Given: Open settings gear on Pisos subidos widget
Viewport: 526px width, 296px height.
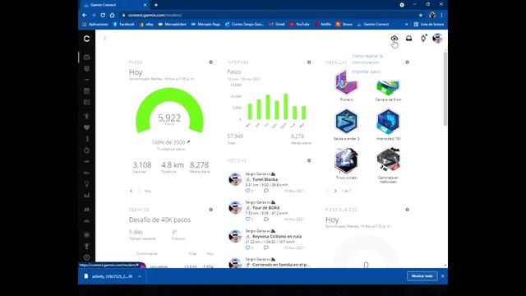Looking at the screenshot, I should [408, 210].
